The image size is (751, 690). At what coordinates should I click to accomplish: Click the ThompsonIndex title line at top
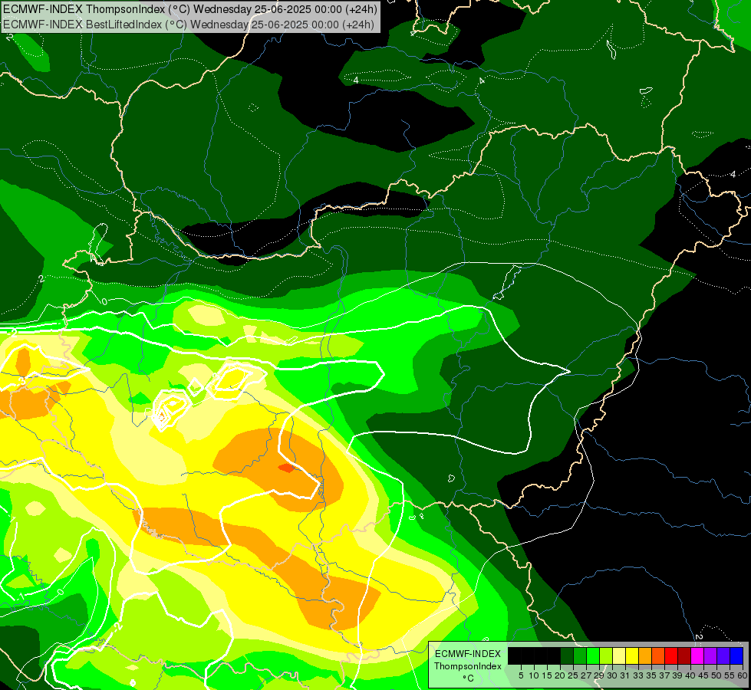click(190, 9)
